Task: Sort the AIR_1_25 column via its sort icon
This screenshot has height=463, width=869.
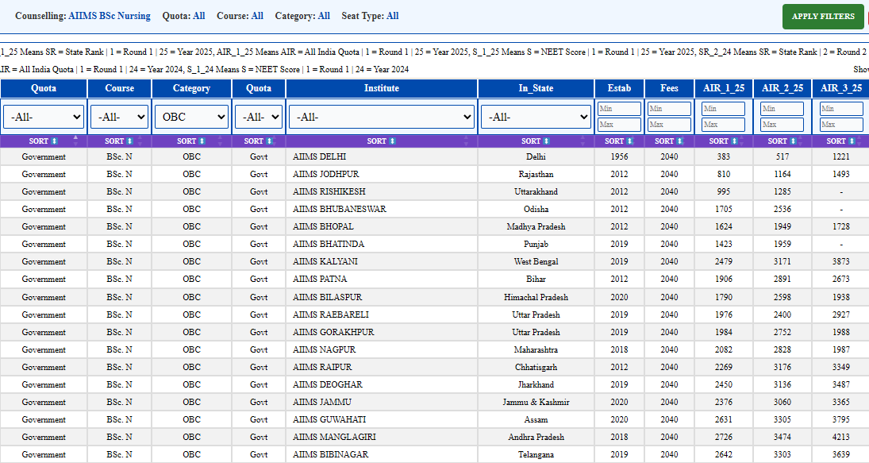Action: tap(734, 141)
